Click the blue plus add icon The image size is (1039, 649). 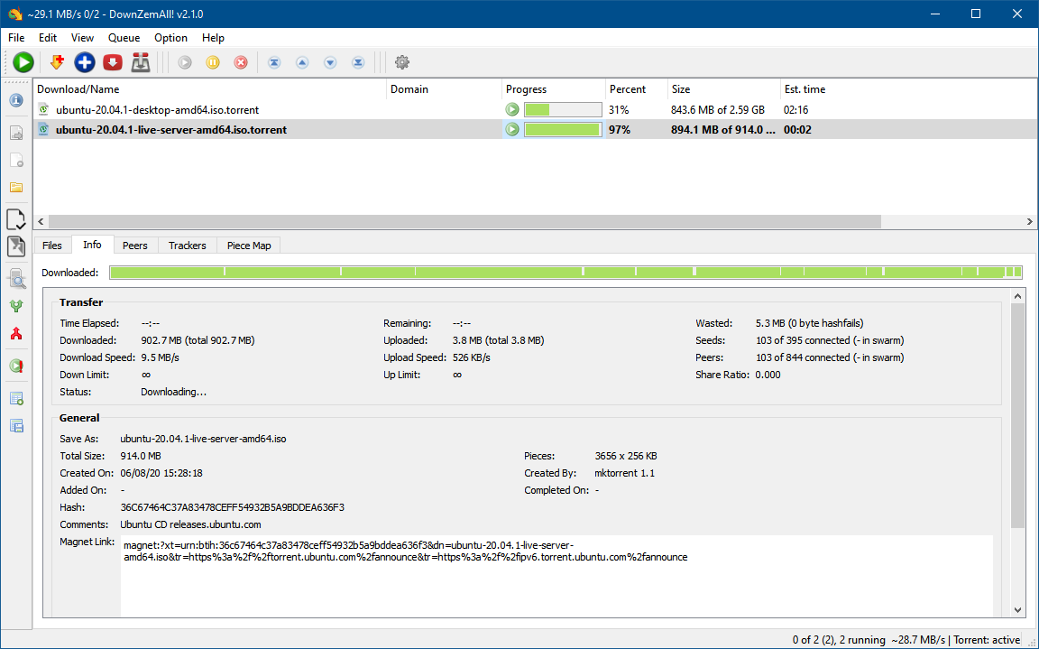(85, 62)
